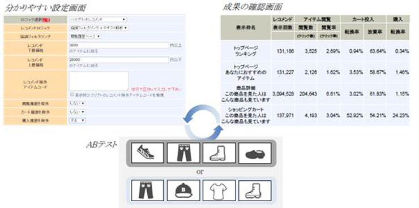Open the ハイブリッドレコメンド logic selection dropdown

[98, 19]
